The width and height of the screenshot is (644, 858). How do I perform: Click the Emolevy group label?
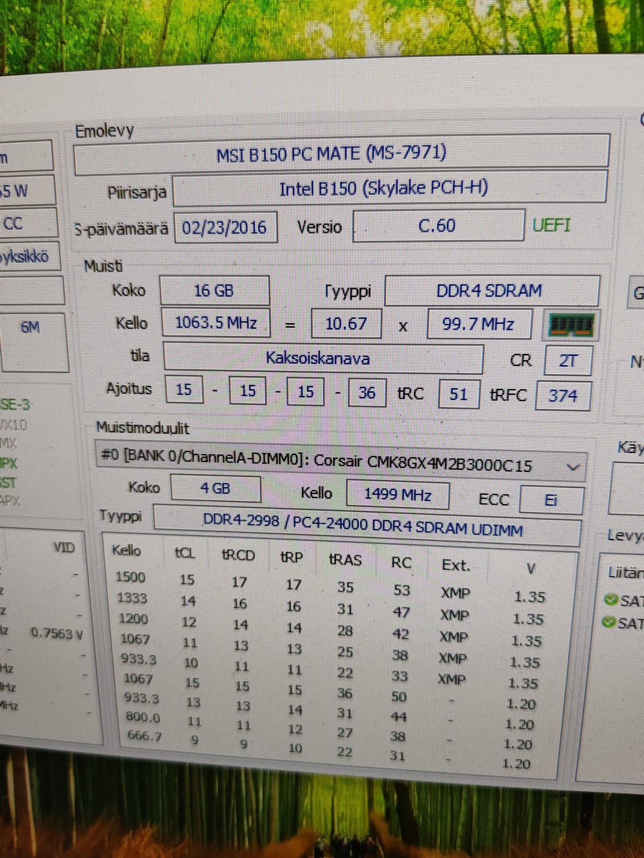point(104,131)
